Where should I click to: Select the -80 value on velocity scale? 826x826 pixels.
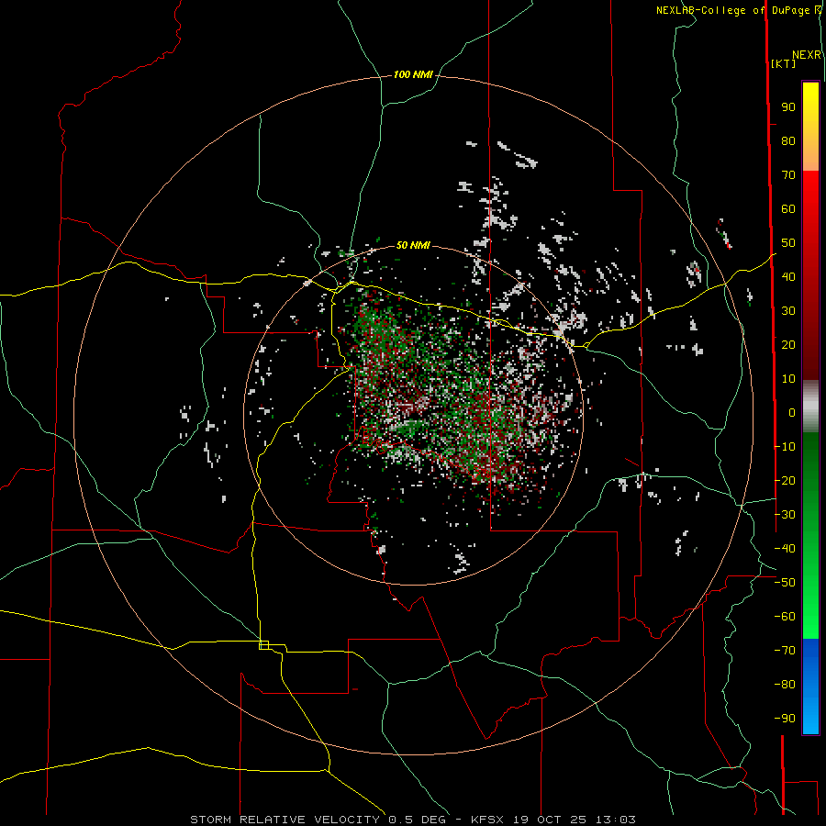(x=785, y=685)
